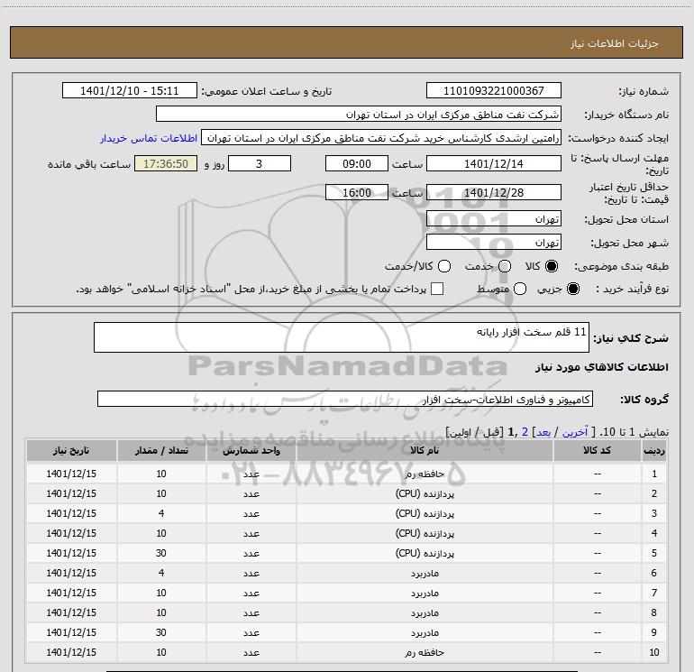Open اطلاعات تماس خریدار link
Viewport: 694px width, 672px height.
[x=149, y=138]
